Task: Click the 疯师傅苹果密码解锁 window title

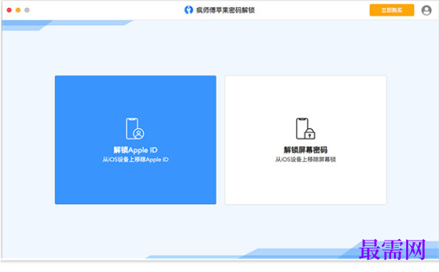Action: (225, 10)
